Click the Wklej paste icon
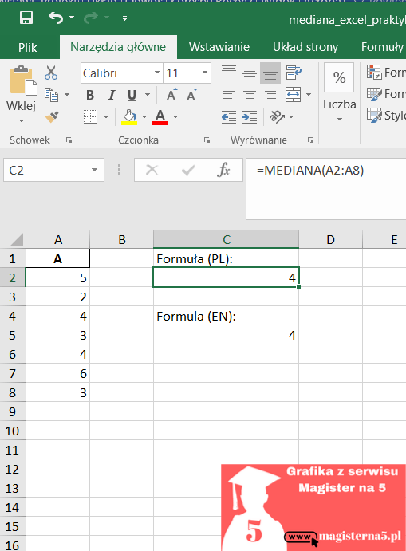406x551 pixels. coord(24,81)
